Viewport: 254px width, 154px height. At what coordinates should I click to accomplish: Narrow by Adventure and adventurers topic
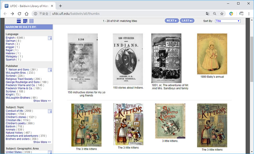(x=22, y=136)
